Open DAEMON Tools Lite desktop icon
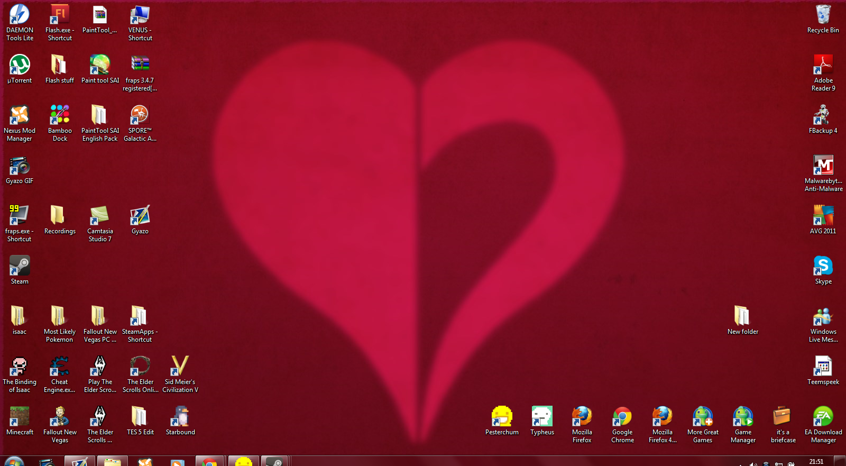 pos(20,23)
